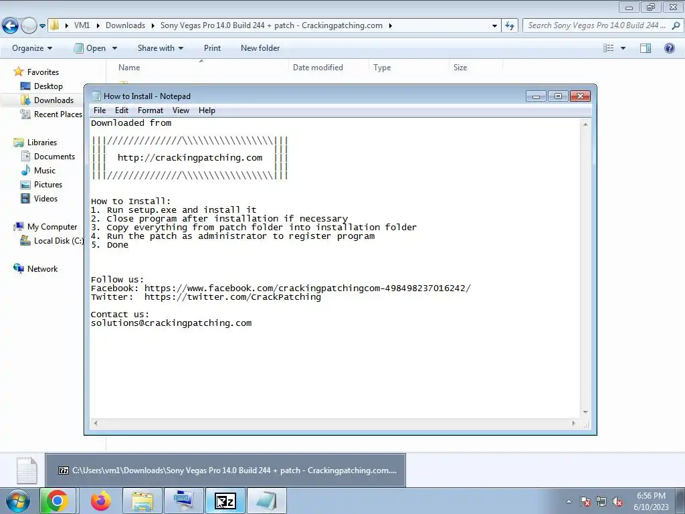Select Network in navigation pane
The width and height of the screenshot is (685, 514).
[x=36, y=269]
